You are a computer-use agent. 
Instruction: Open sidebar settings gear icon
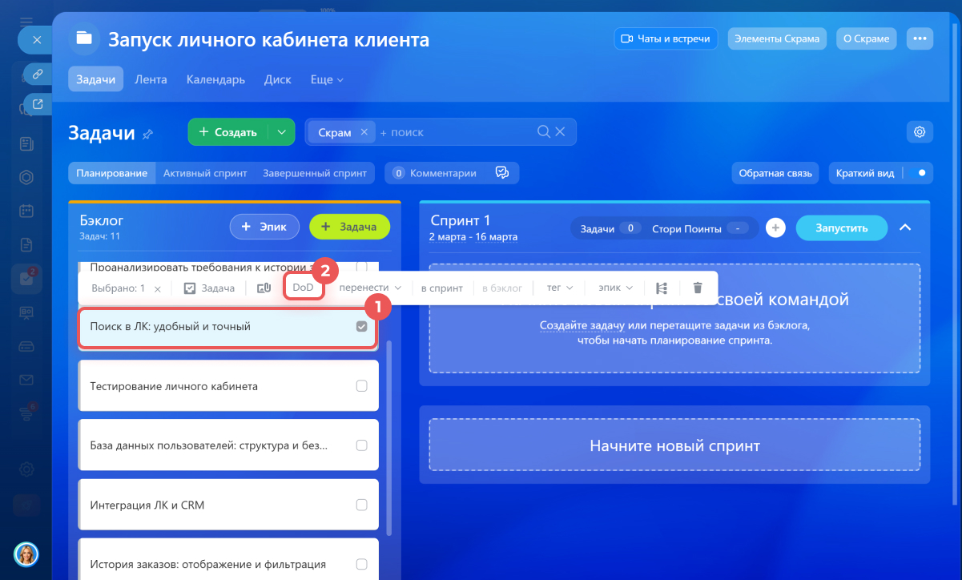pyautogui.click(x=26, y=469)
